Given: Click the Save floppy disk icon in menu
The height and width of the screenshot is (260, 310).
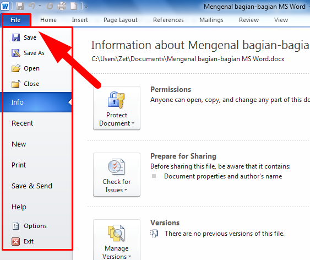Looking at the screenshot, I should pos(16,37).
